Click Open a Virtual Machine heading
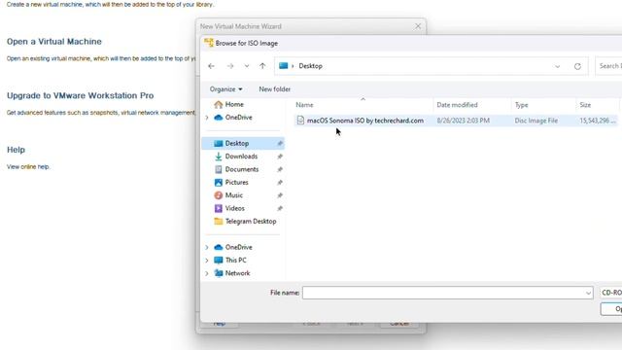622x350 pixels. click(x=54, y=42)
